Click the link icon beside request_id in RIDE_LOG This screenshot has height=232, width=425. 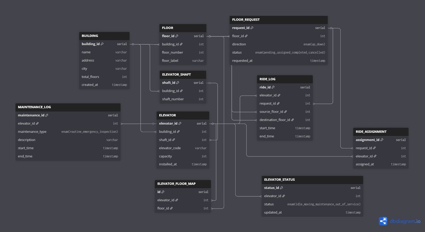[x=278, y=104]
